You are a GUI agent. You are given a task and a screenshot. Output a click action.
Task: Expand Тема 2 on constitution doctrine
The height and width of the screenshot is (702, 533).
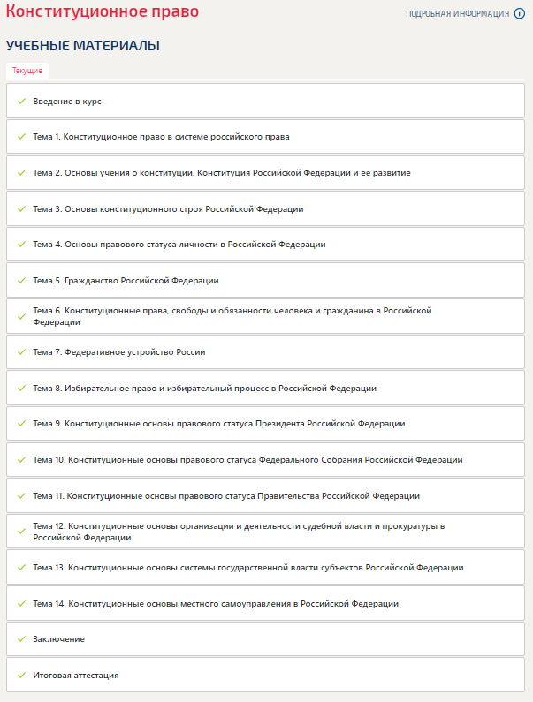click(221, 173)
